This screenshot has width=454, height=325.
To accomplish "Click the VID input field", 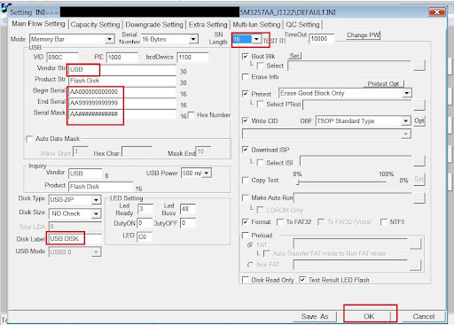I will coord(62,58).
